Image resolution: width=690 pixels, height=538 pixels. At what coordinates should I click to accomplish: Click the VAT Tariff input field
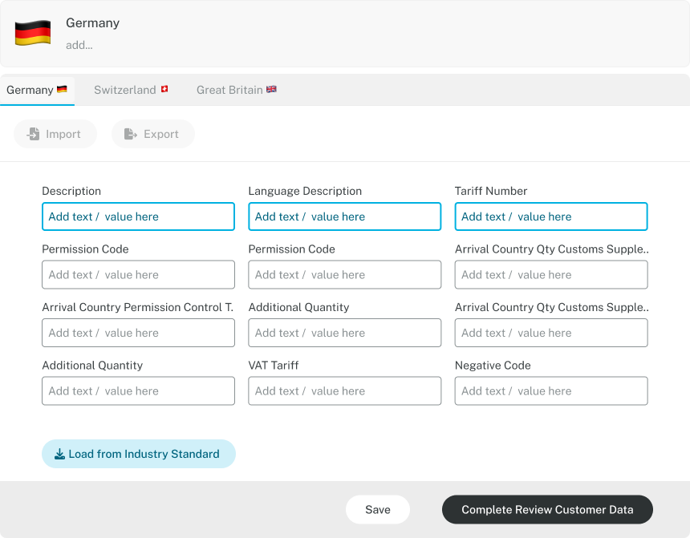pos(344,390)
